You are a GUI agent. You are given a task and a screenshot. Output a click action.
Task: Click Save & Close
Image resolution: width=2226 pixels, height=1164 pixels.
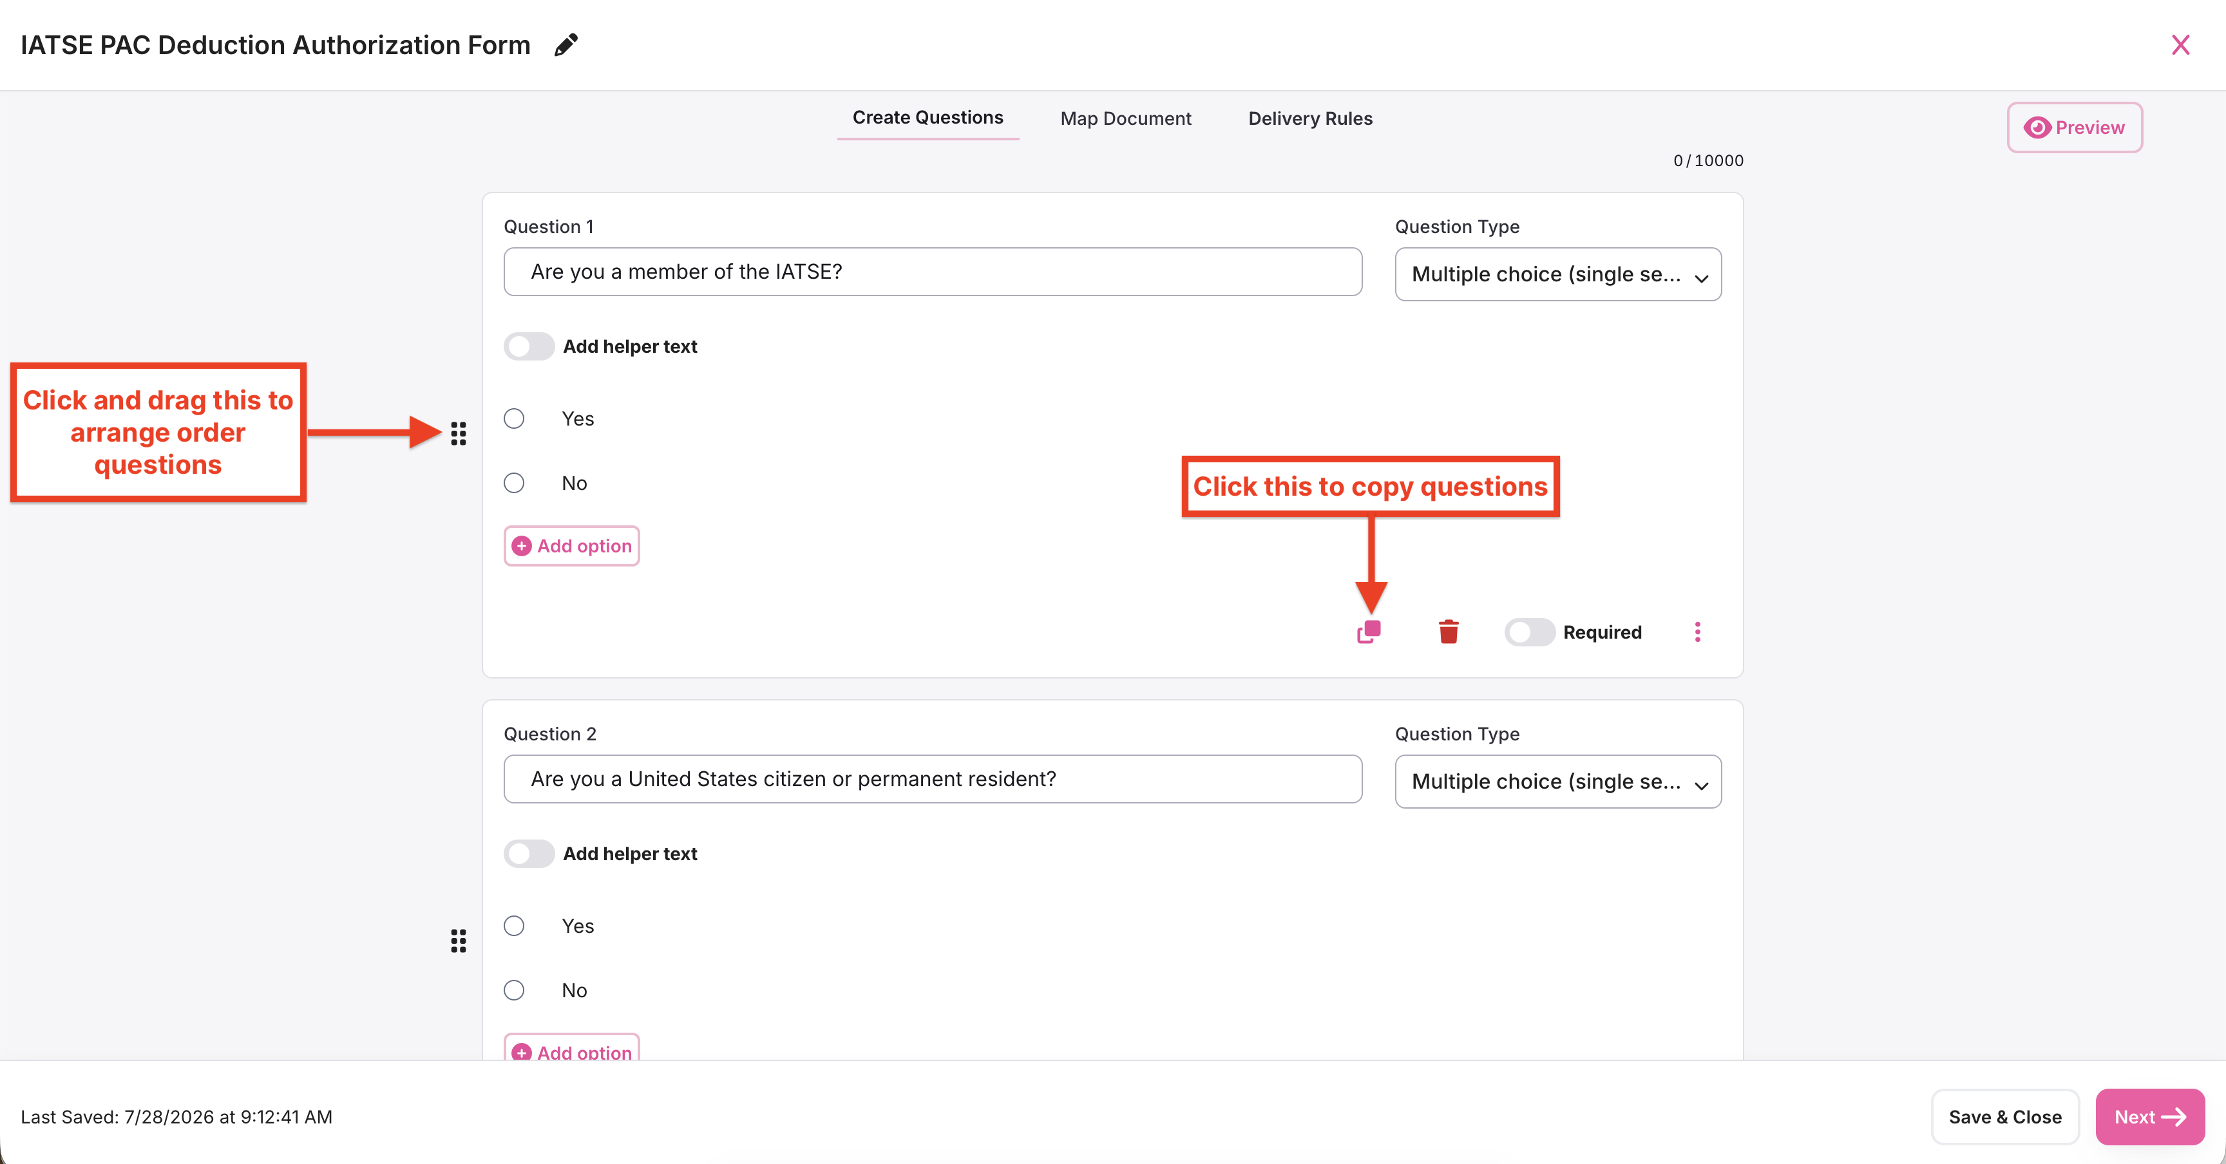(x=2005, y=1116)
